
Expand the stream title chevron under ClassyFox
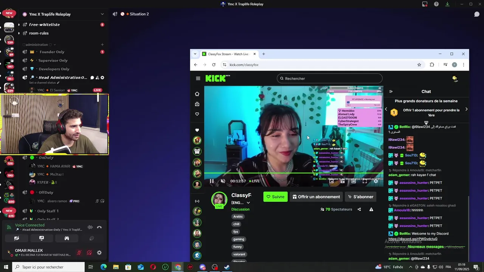248,203
